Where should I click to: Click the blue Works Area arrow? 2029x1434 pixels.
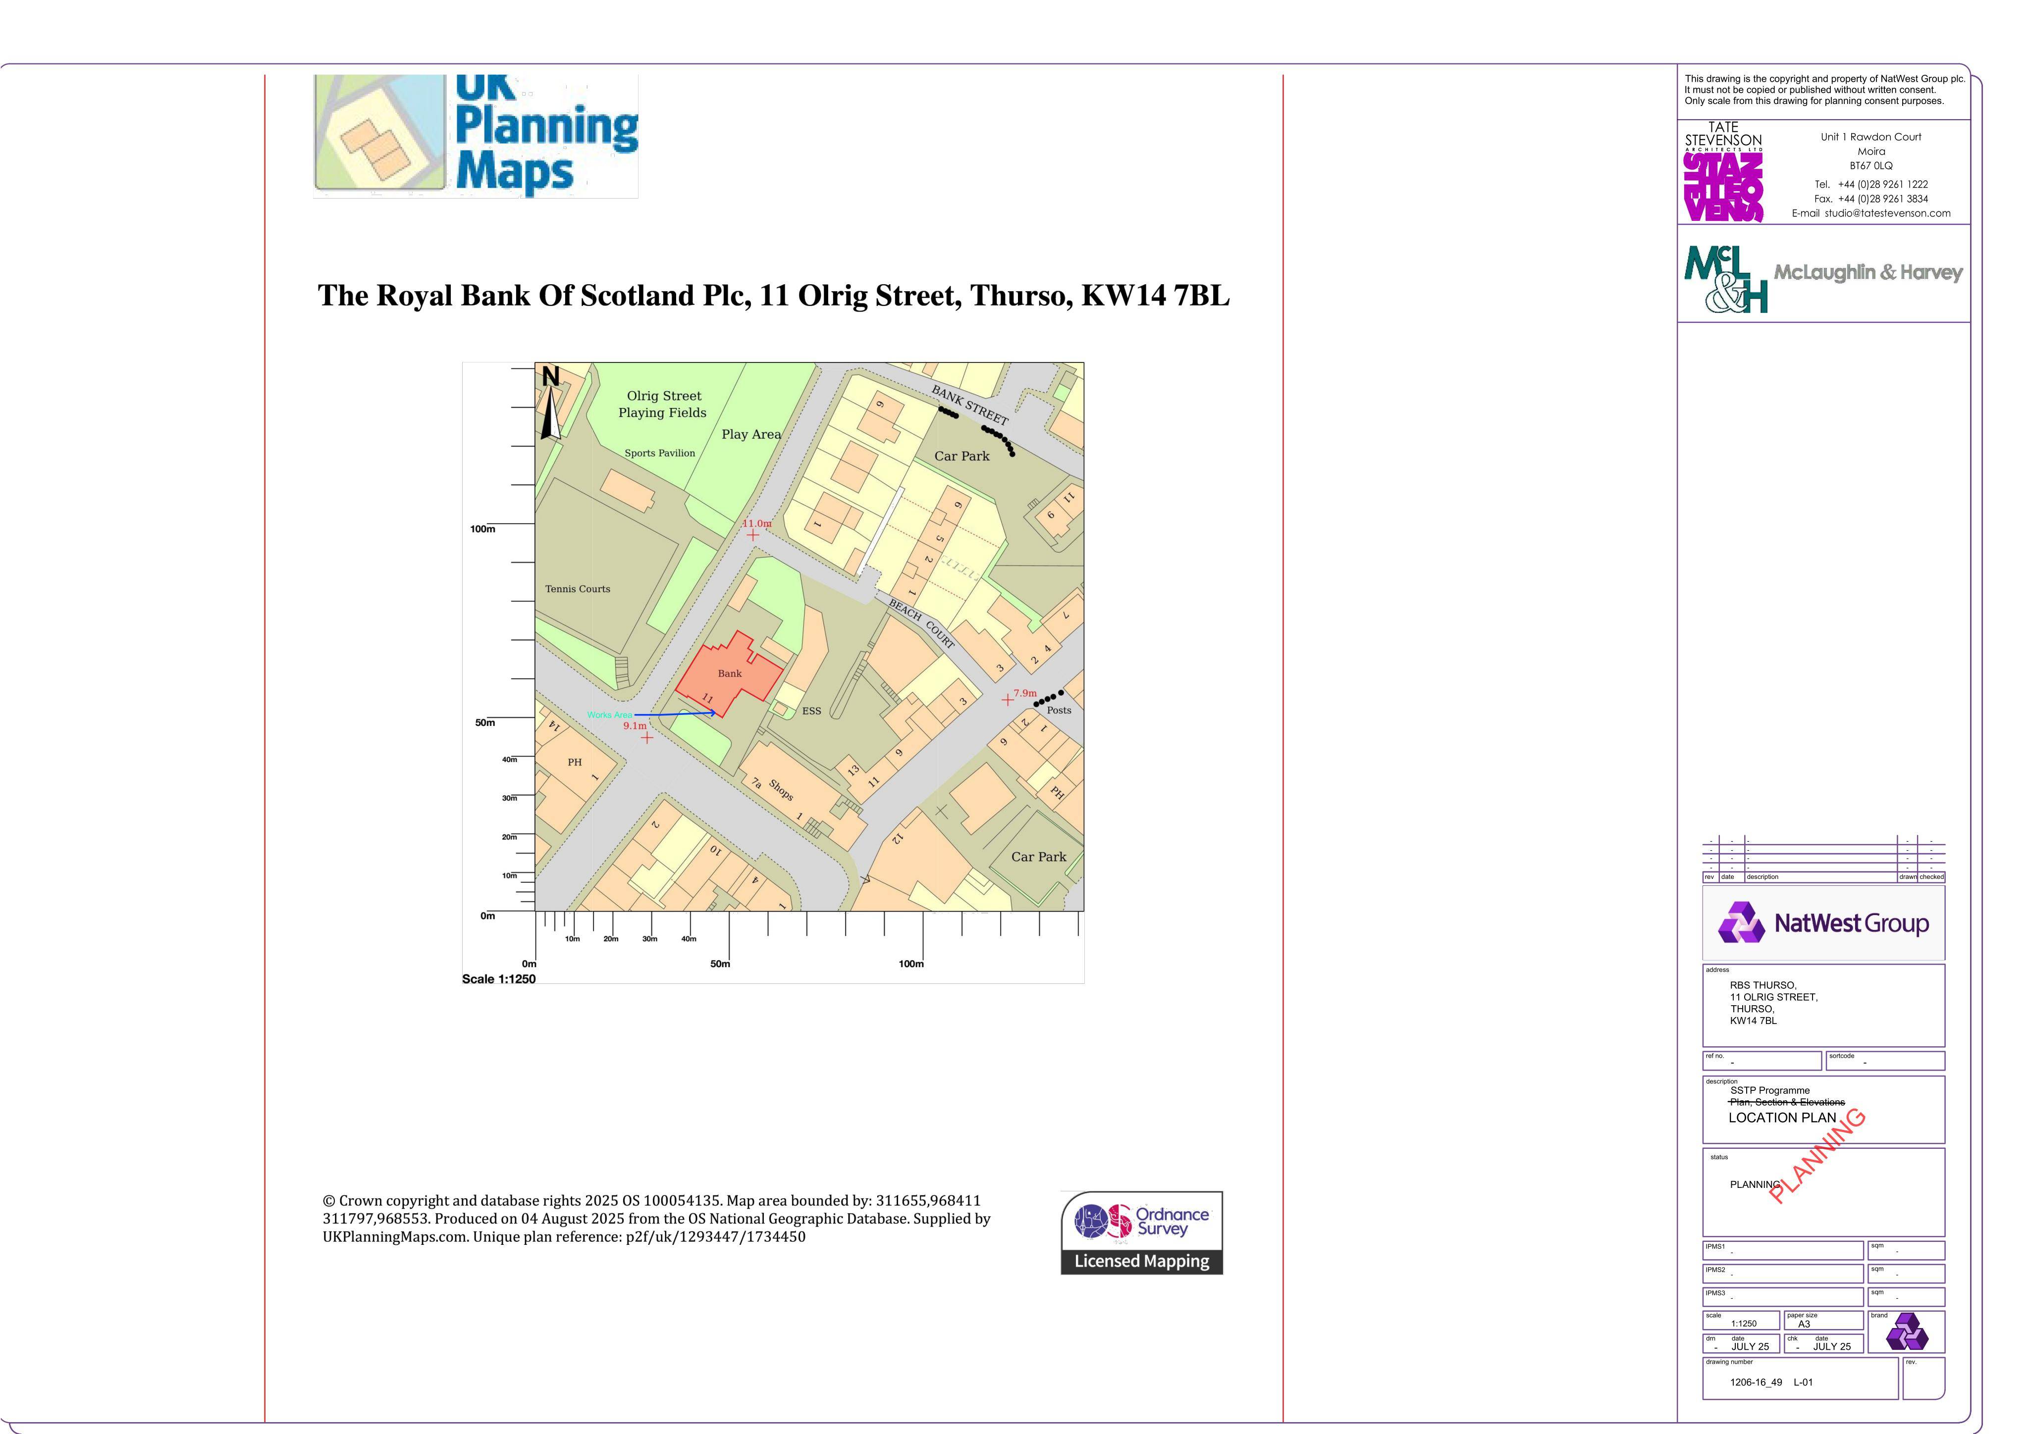(x=675, y=713)
